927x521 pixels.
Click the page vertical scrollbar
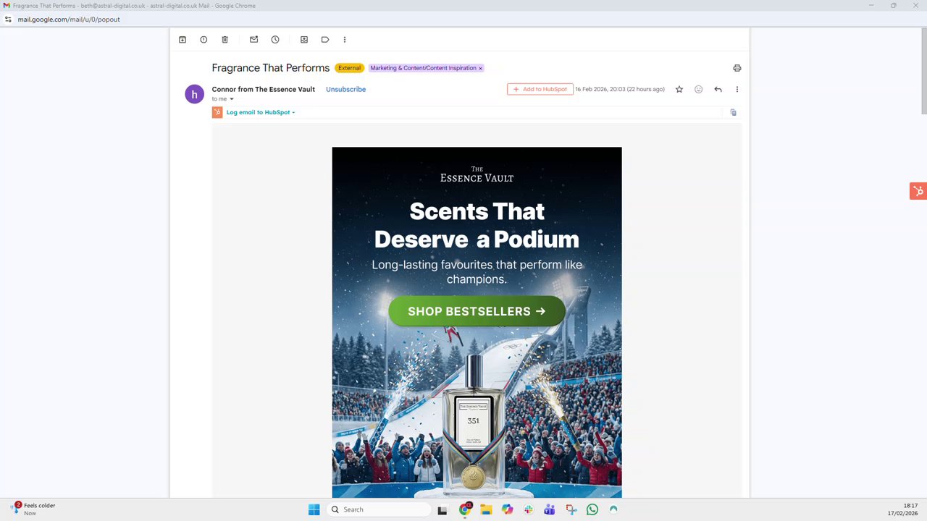tap(923, 72)
